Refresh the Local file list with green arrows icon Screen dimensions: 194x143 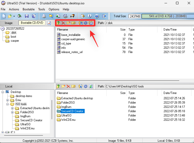(x=91, y=86)
